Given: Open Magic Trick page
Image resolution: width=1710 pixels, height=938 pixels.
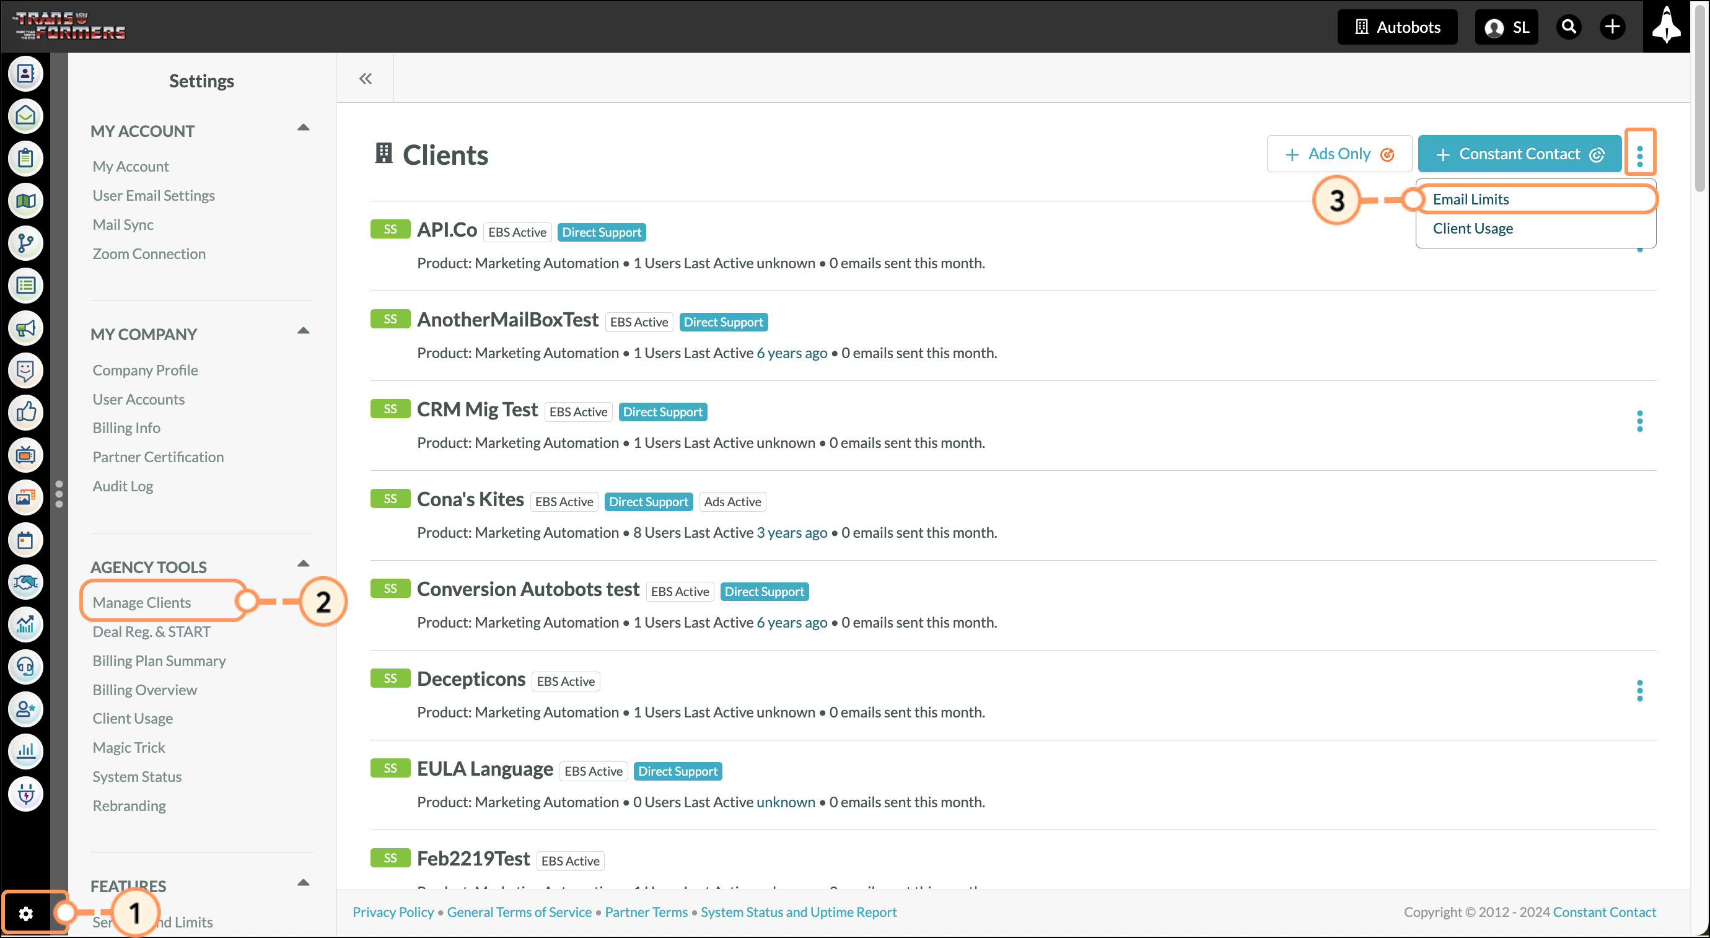Looking at the screenshot, I should coord(129,747).
